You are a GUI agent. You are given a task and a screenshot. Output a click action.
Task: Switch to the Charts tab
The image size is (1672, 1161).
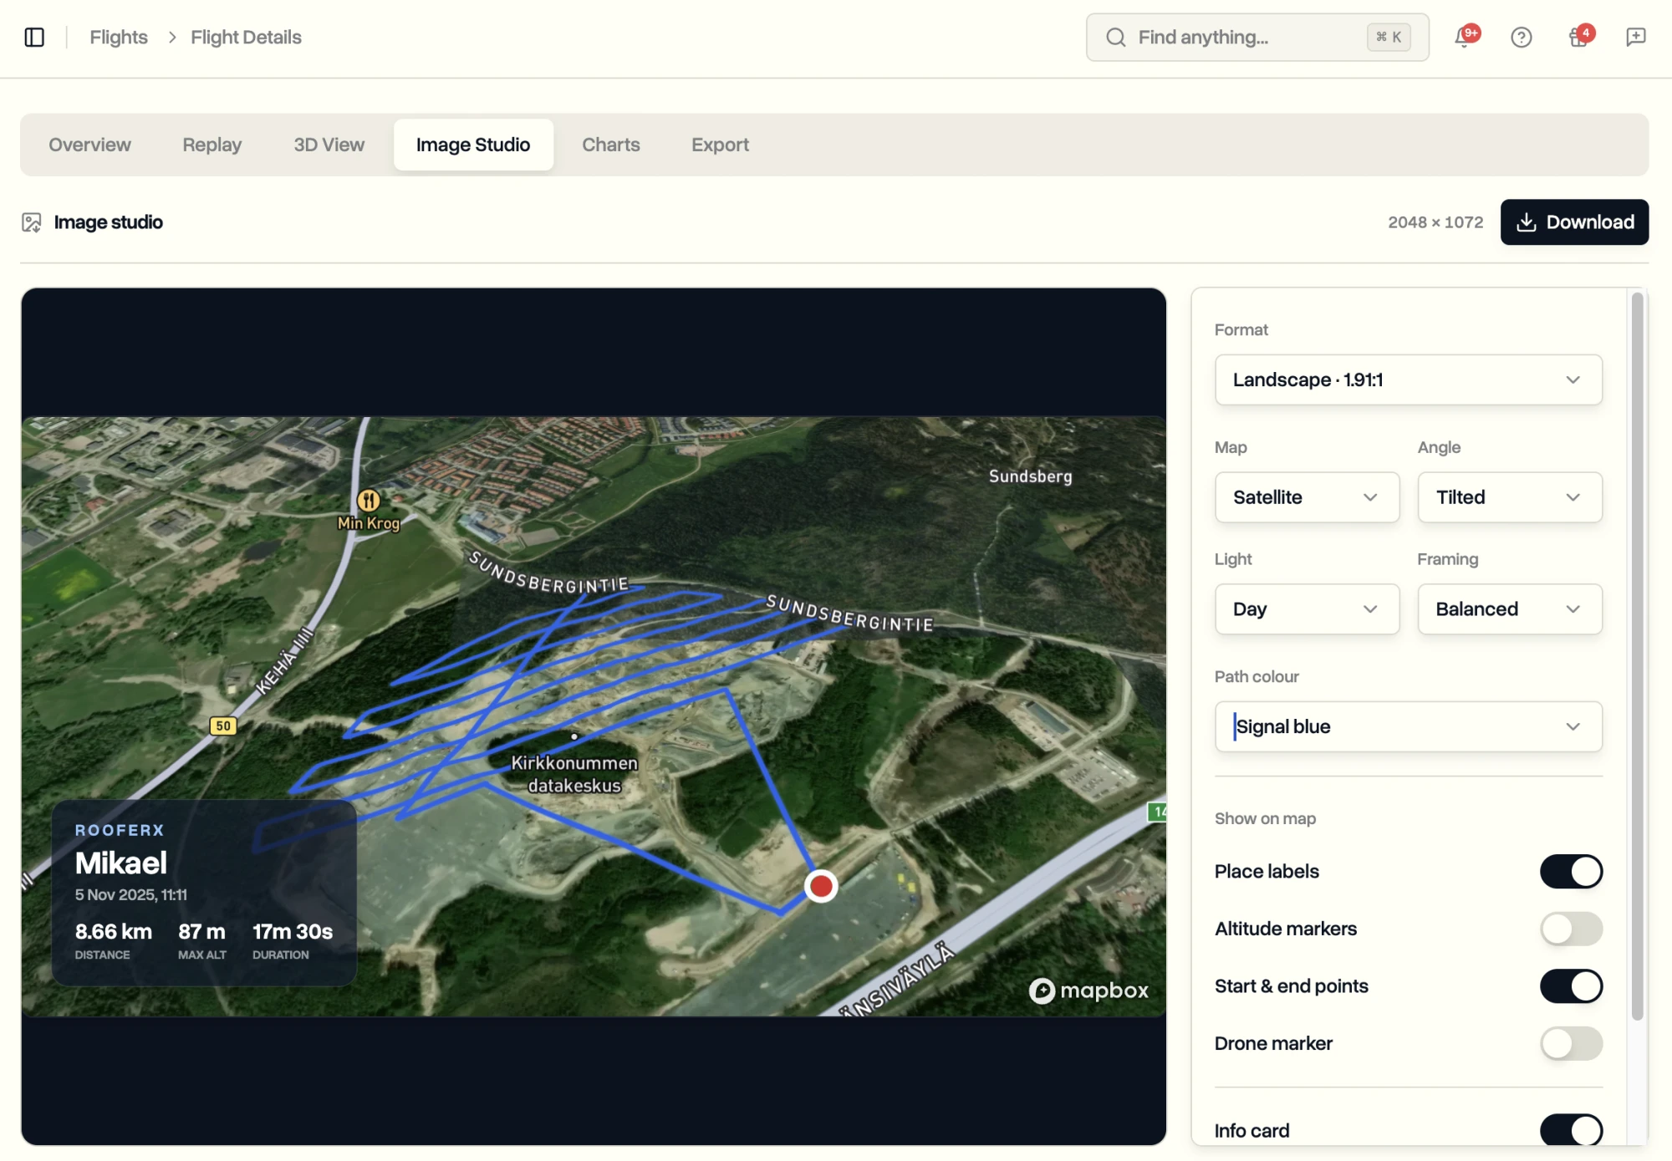click(x=611, y=145)
